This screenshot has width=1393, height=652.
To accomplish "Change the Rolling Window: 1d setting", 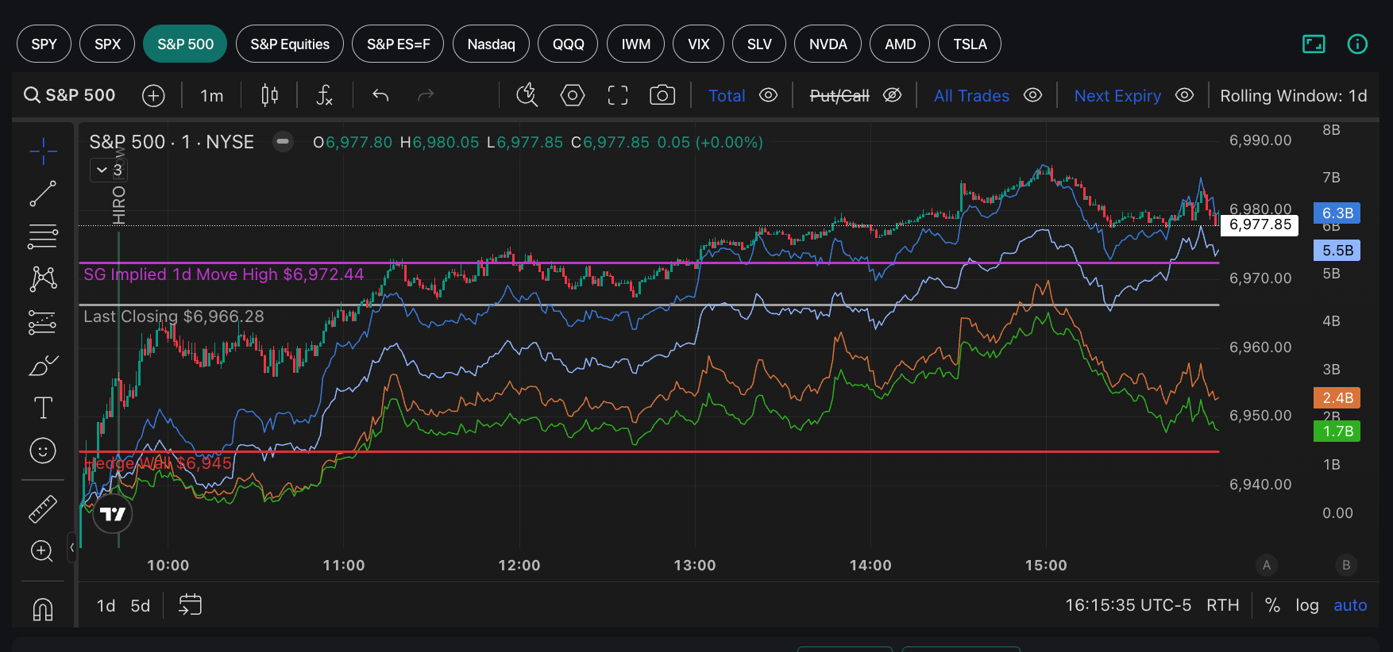I will (1294, 95).
